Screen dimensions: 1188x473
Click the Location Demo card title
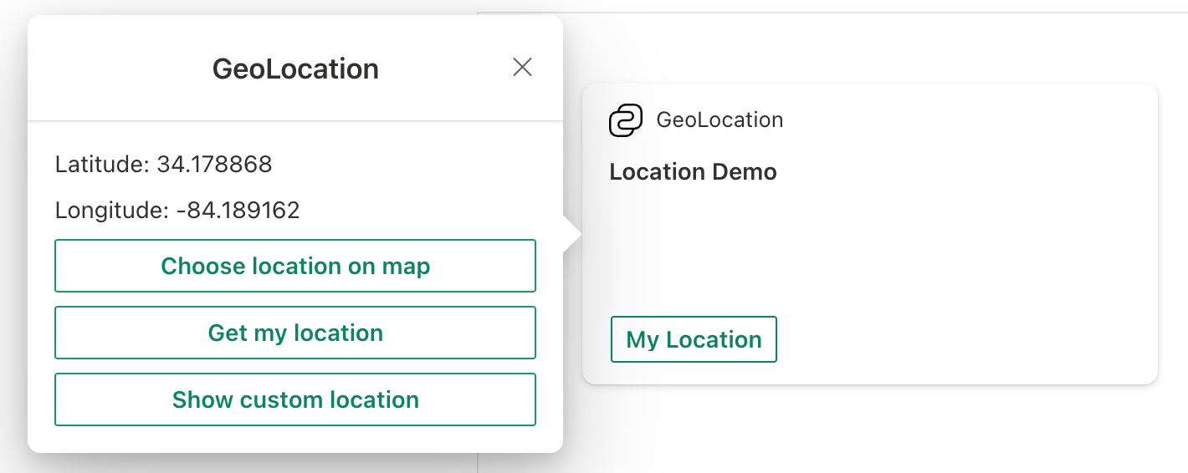693,172
